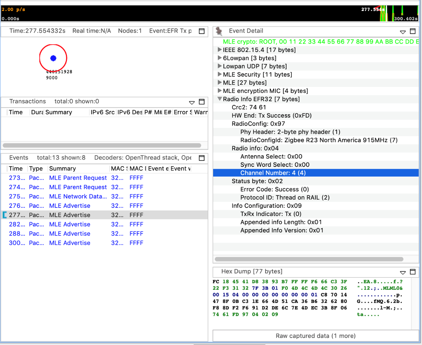The height and width of the screenshot is (345, 422).
Task: Select MLE Parent Request event at 274
Action: (105, 187)
